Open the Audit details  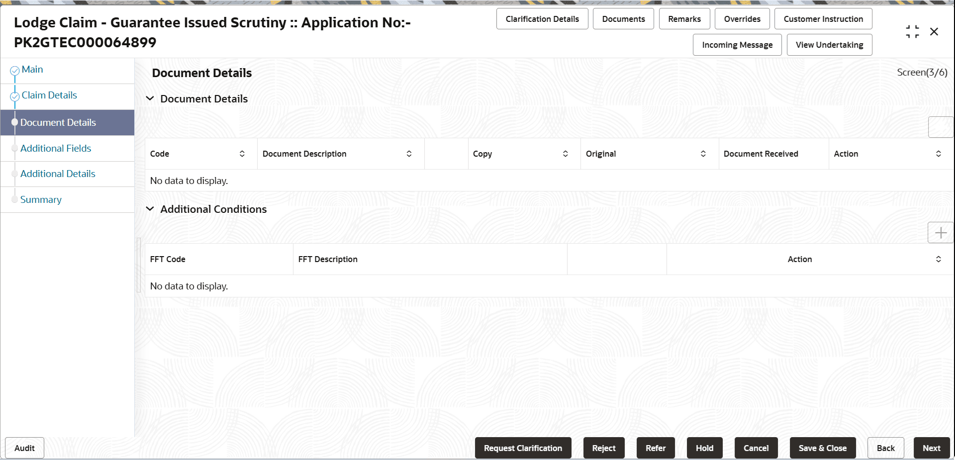[24, 448]
